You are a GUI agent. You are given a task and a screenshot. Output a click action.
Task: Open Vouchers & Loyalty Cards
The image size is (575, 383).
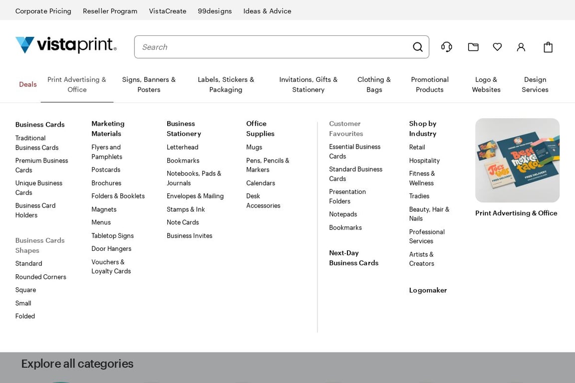coord(111,266)
